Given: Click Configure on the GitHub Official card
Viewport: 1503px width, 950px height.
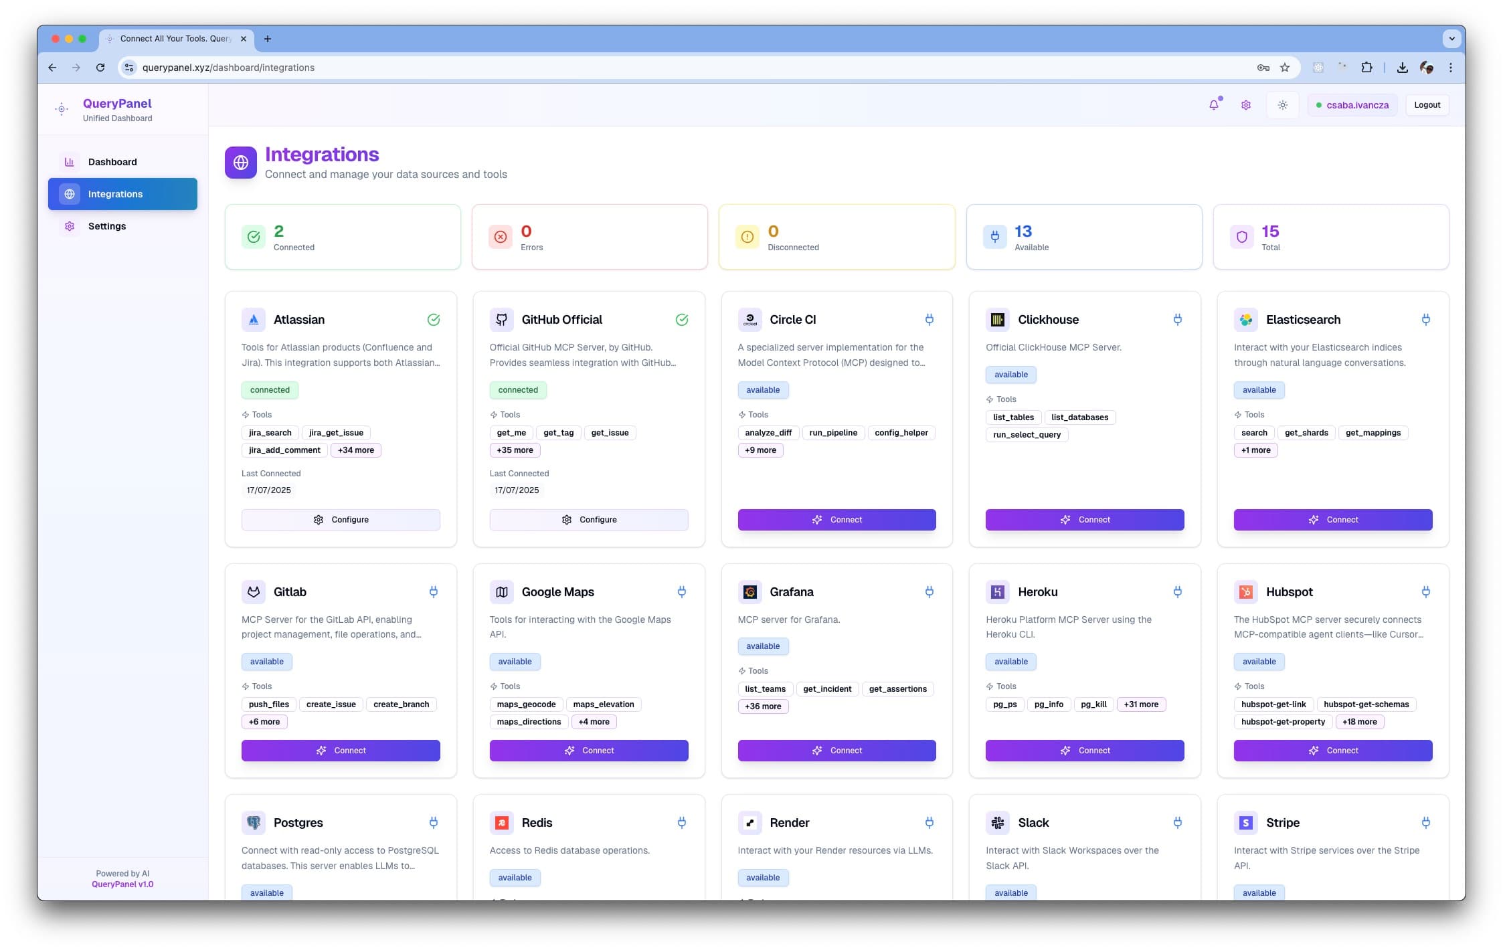Looking at the screenshot, I should click(x=589, y=520).
